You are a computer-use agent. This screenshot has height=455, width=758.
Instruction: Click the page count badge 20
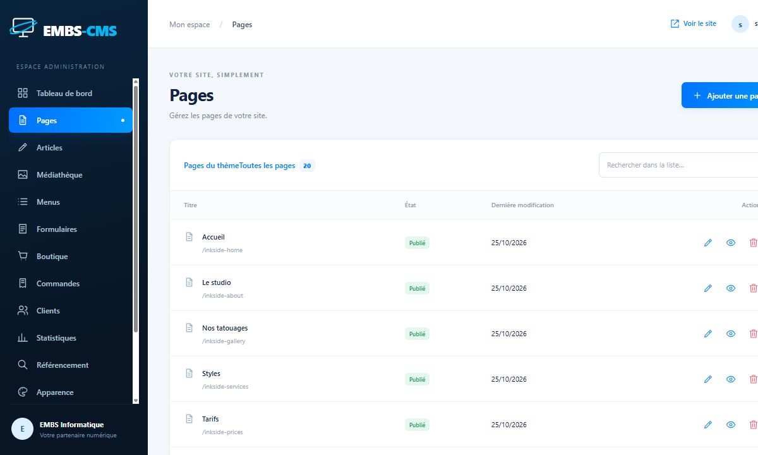click(307, 166)
